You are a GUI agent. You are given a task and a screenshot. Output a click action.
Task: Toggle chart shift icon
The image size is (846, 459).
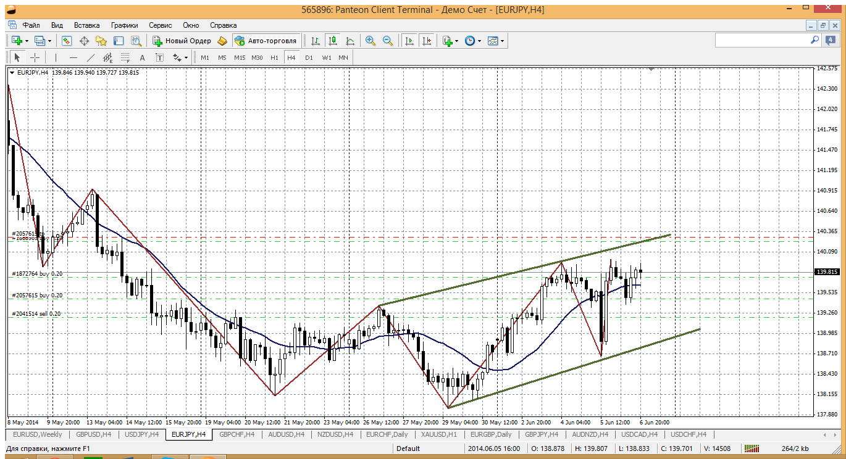click(x=426, y=41)
